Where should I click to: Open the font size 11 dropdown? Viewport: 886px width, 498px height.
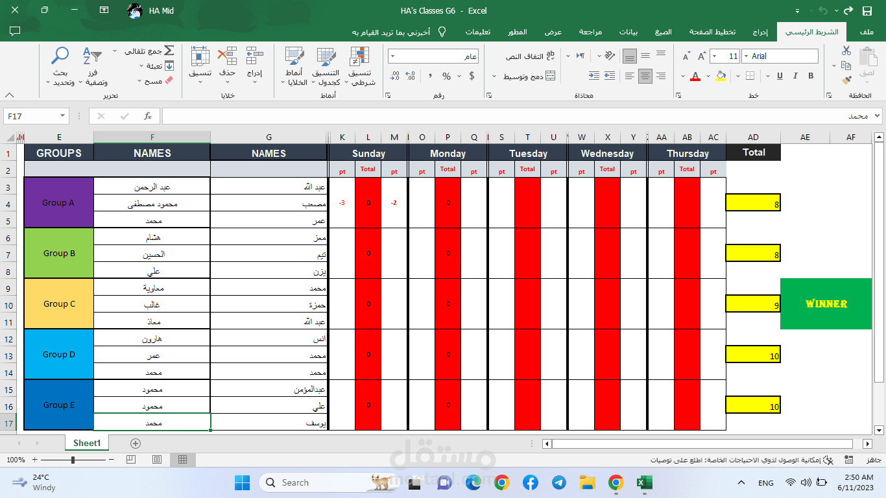(714, 56)
